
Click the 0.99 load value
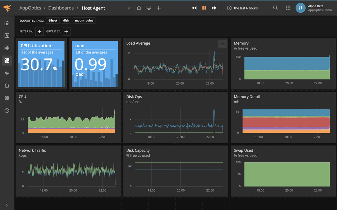click(x=91, y=64)
